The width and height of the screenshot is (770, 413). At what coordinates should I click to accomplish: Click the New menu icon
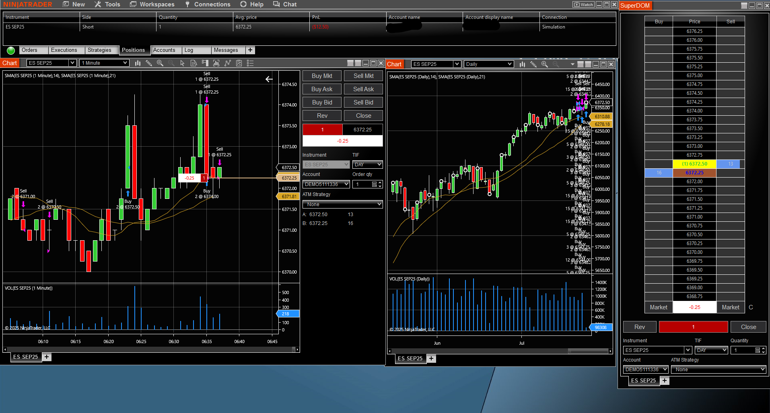[x=66, y=4]
